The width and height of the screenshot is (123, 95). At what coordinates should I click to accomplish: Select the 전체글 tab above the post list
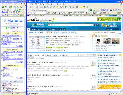point(30,55)
